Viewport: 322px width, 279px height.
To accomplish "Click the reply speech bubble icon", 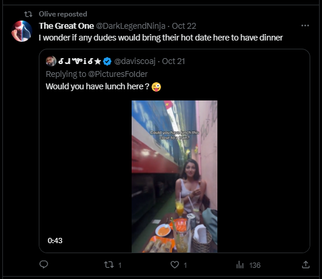I will (43, 264).
